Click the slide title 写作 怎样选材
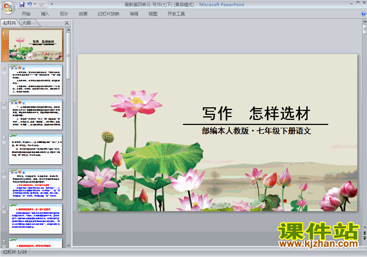 point(256,114)
